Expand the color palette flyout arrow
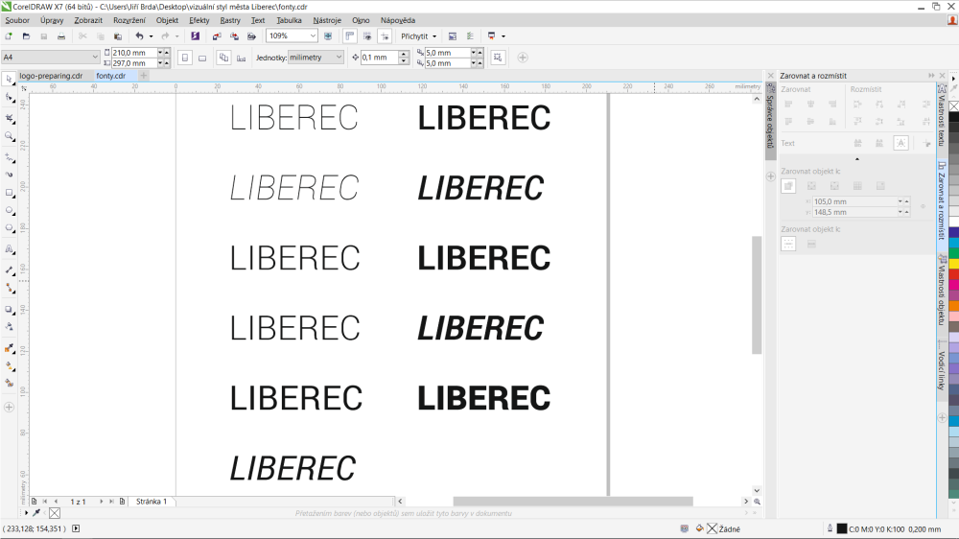959x539 pixels. tap(953, 79)
